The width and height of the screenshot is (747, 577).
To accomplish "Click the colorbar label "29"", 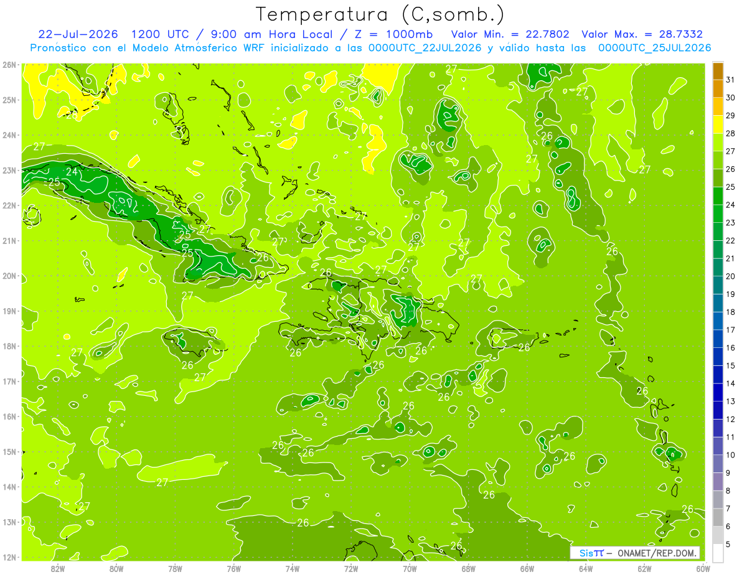I will pyautogui.click(x=731, y=116).
